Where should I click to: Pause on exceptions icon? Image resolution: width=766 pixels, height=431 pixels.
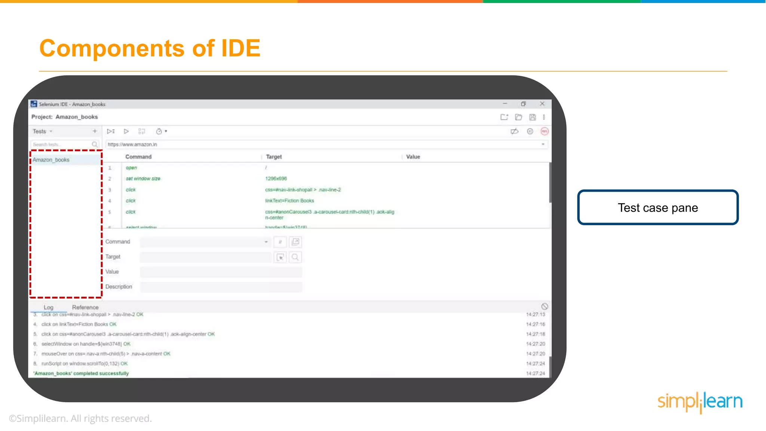pos(530,131)
